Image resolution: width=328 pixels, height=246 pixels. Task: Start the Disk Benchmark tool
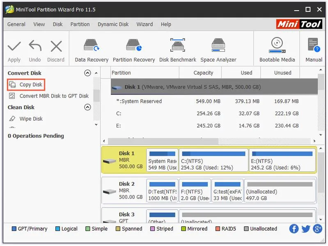178,50
